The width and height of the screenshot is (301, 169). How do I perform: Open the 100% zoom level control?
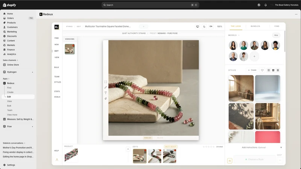coord(220,26)
